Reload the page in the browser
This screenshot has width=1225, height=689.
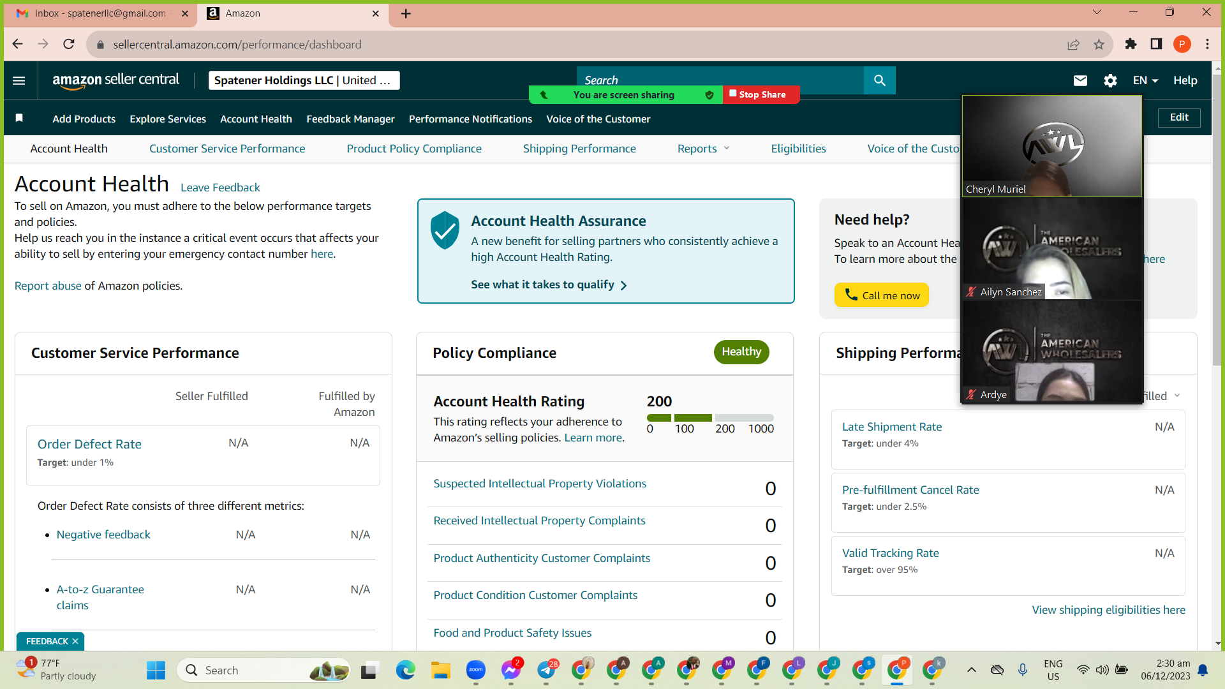coord(69,44)
